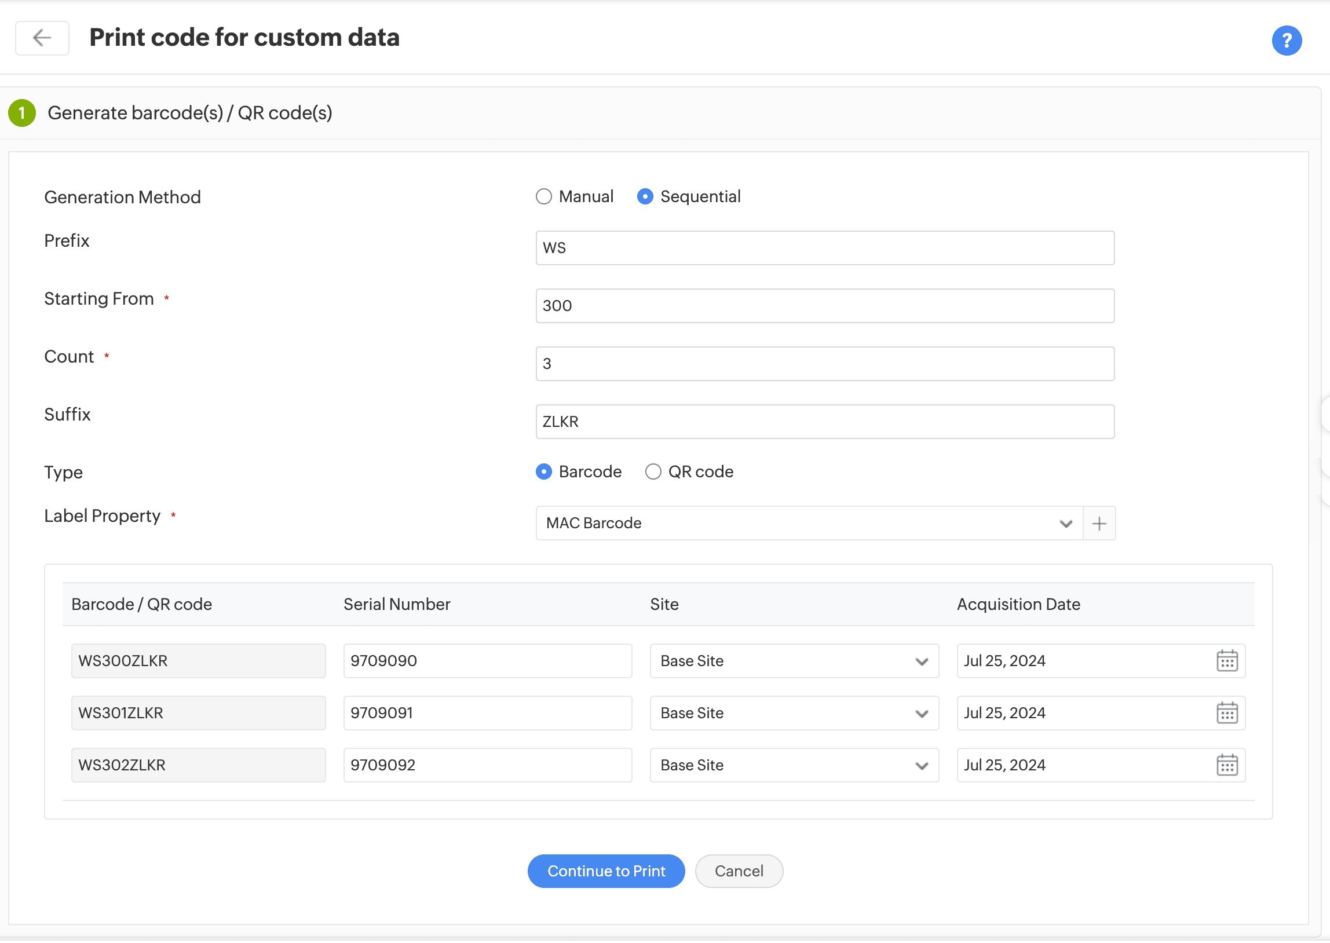
Task: Choose QR code type
Action: pyautogui.click(x=652, y=471)
